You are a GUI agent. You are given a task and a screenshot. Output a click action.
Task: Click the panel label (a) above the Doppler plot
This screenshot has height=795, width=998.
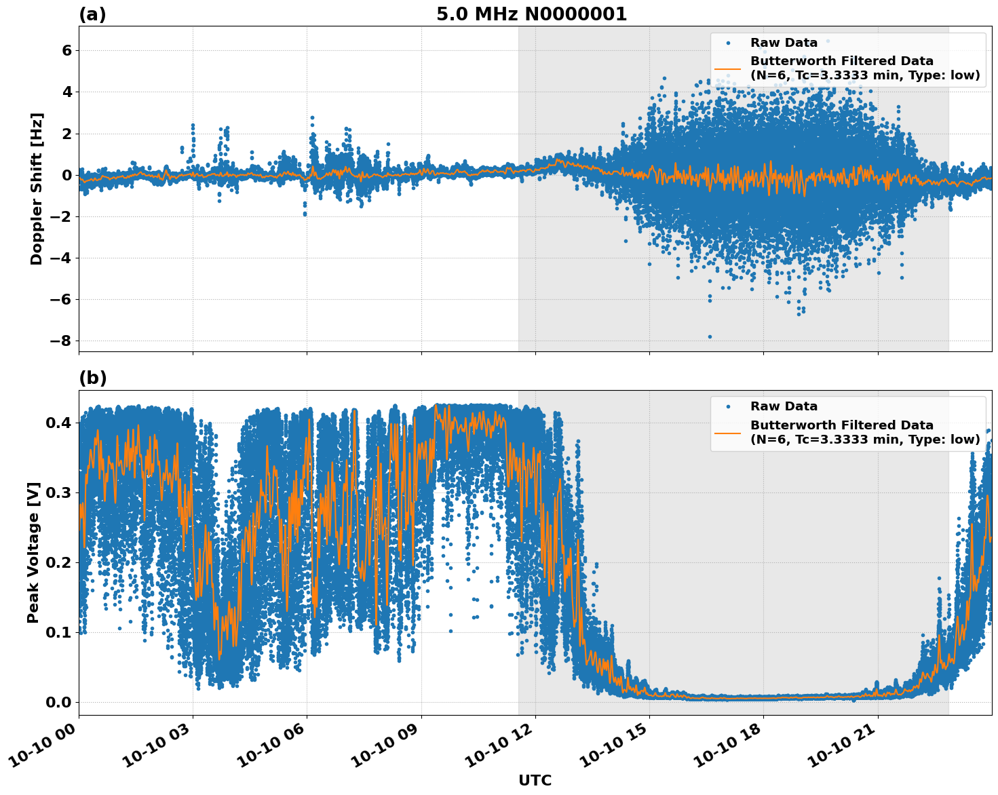[93, 12]
